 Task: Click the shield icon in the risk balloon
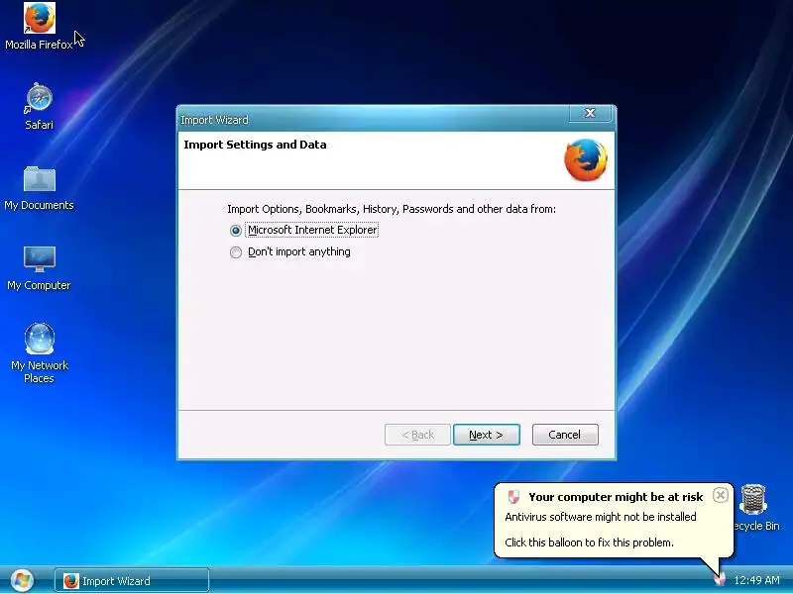tap(513, 497)
